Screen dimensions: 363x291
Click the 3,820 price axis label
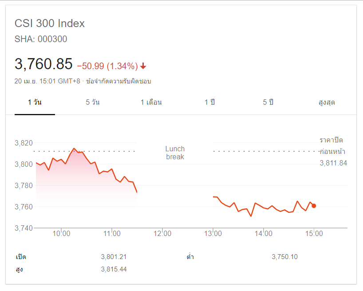click(x=24, y=143)
